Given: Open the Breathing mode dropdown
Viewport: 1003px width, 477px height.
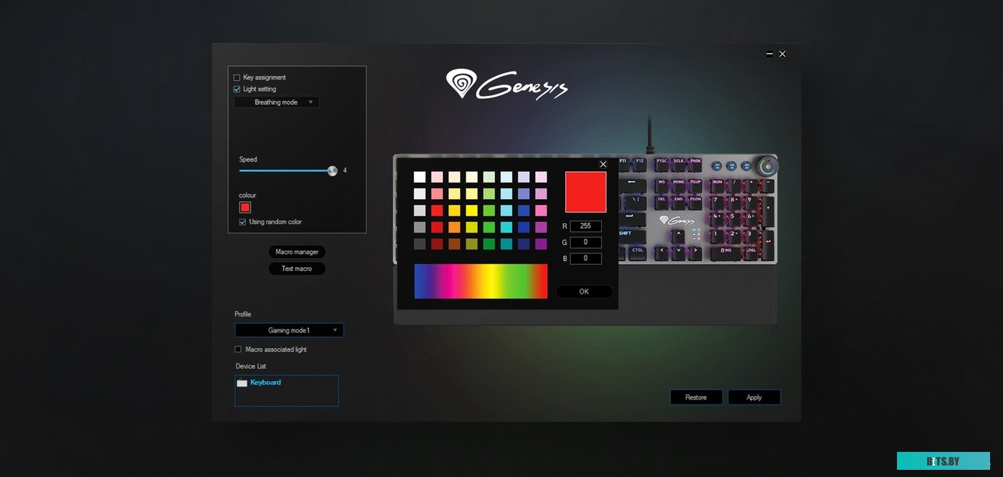Looking at the screenshot, I should 277,102.
